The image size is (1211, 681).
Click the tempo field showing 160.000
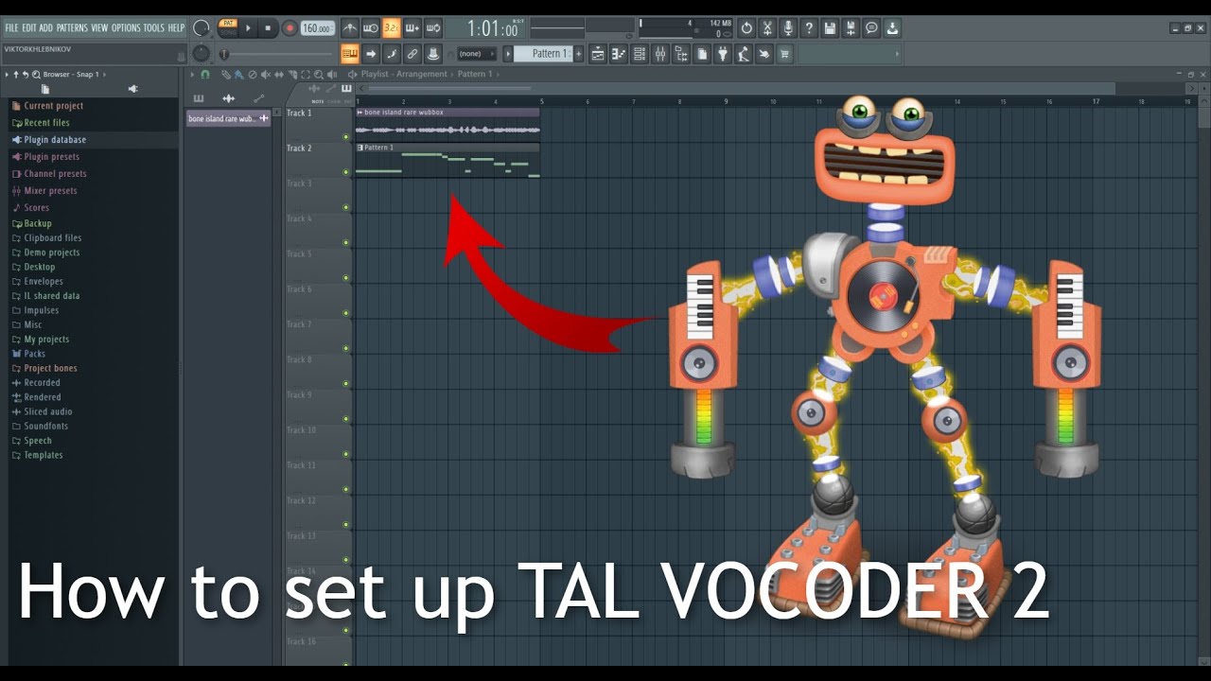318,28
